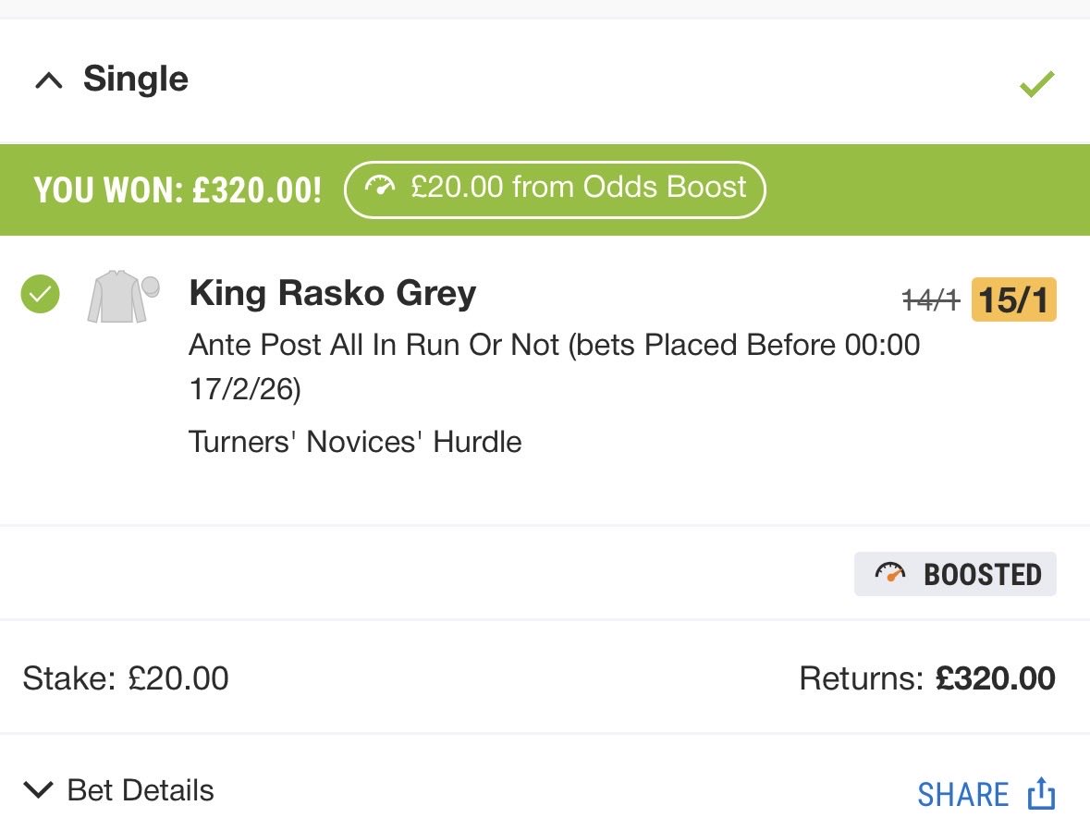Collapse the Single bet chevron
1090x830 pixels.
[48, 81]
